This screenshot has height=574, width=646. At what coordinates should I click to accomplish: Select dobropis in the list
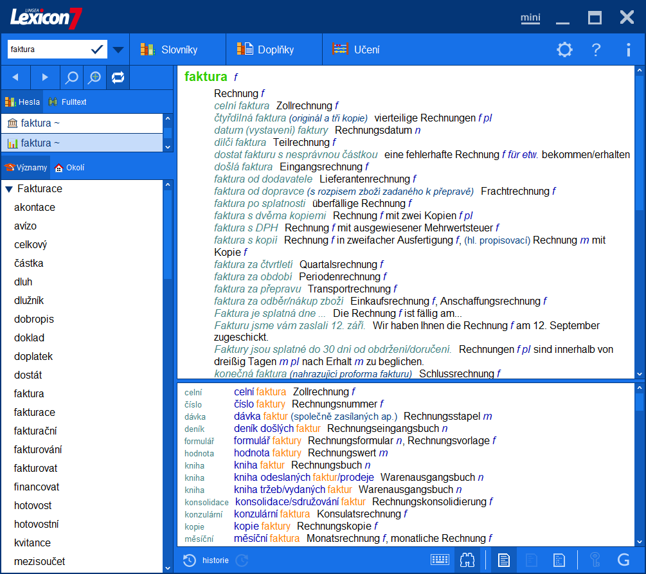point(34,319)
